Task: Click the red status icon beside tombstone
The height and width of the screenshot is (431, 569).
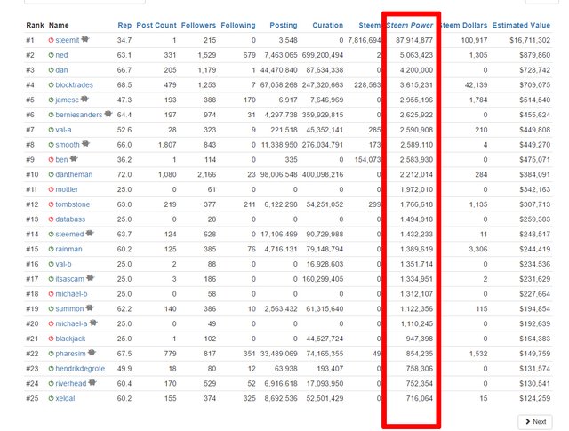Action: click(52, 204)
